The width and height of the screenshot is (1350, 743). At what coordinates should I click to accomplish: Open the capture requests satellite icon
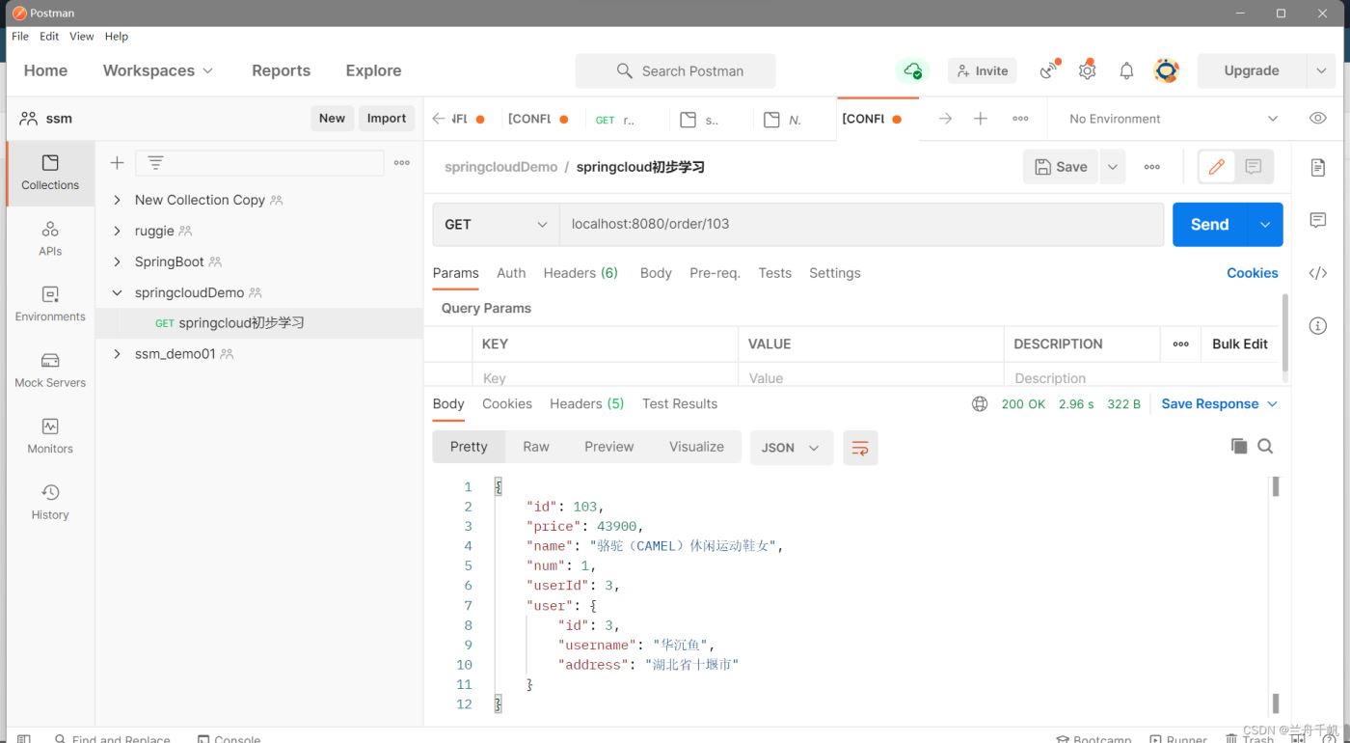[x=1049, y=70]
